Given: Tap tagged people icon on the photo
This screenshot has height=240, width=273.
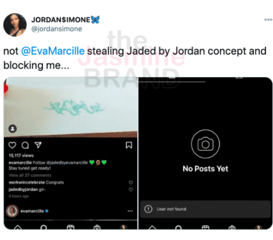Looking at the screenshot, I should pos(13,128).
